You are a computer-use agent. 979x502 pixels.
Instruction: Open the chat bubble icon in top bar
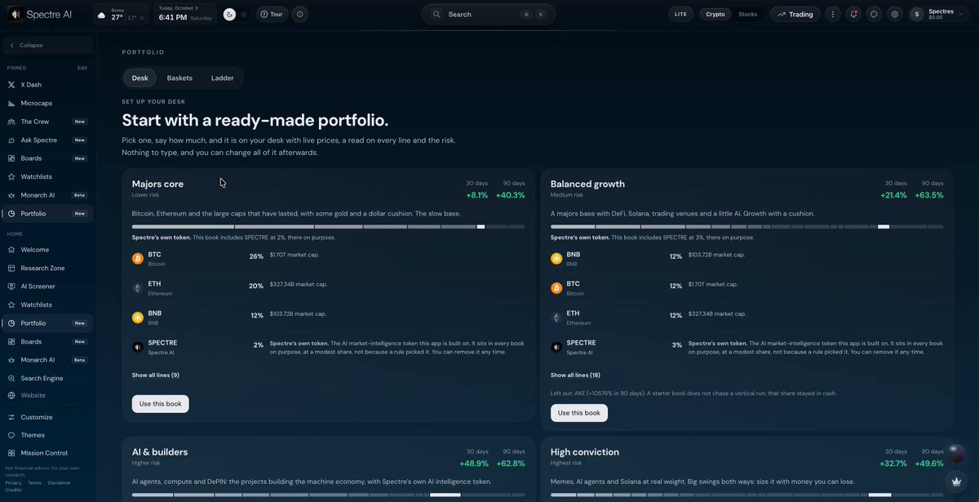pos(874,14)
